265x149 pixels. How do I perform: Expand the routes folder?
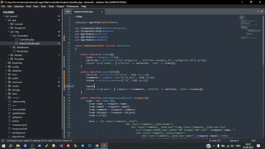coord(6,86)
